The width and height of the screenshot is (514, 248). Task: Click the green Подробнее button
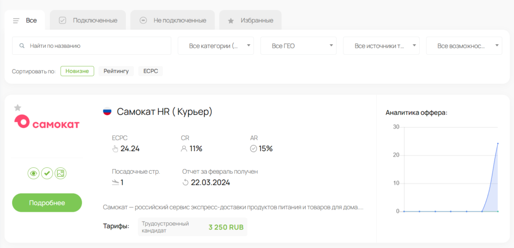click(47, 203)
